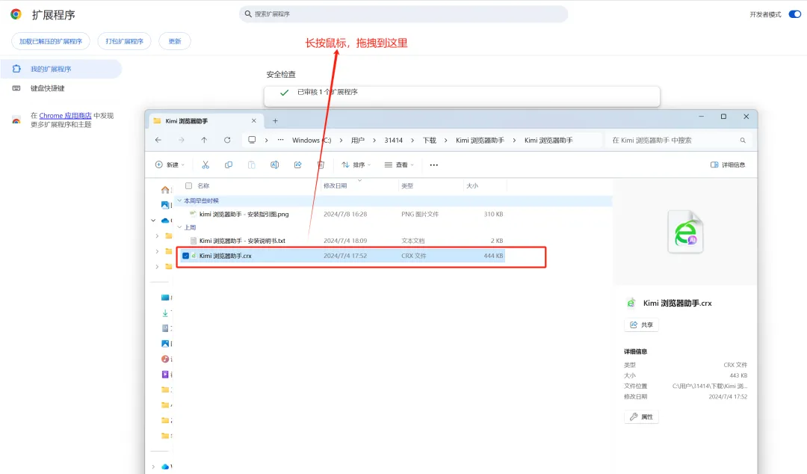The height and width of the screenshot is (474, 807).
Task: Expand the 排序 sort dropdown
Action: 357,164
